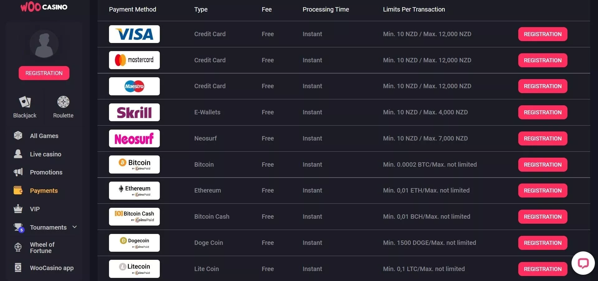
Task: Open the Live casino menu item
Action: pos(45,154)
